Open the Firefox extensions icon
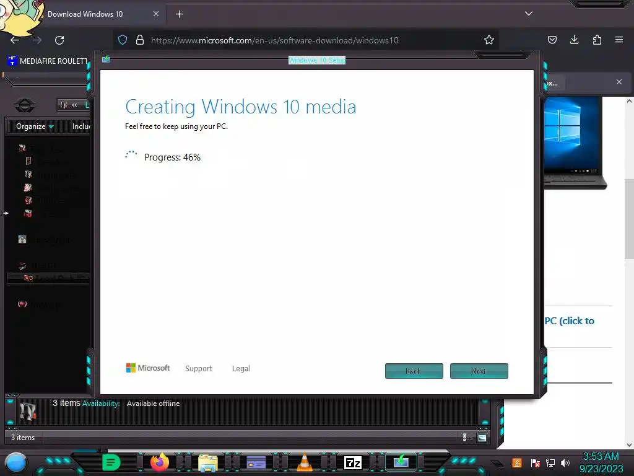Screen dimensions: 634x476 pos(597,40)
